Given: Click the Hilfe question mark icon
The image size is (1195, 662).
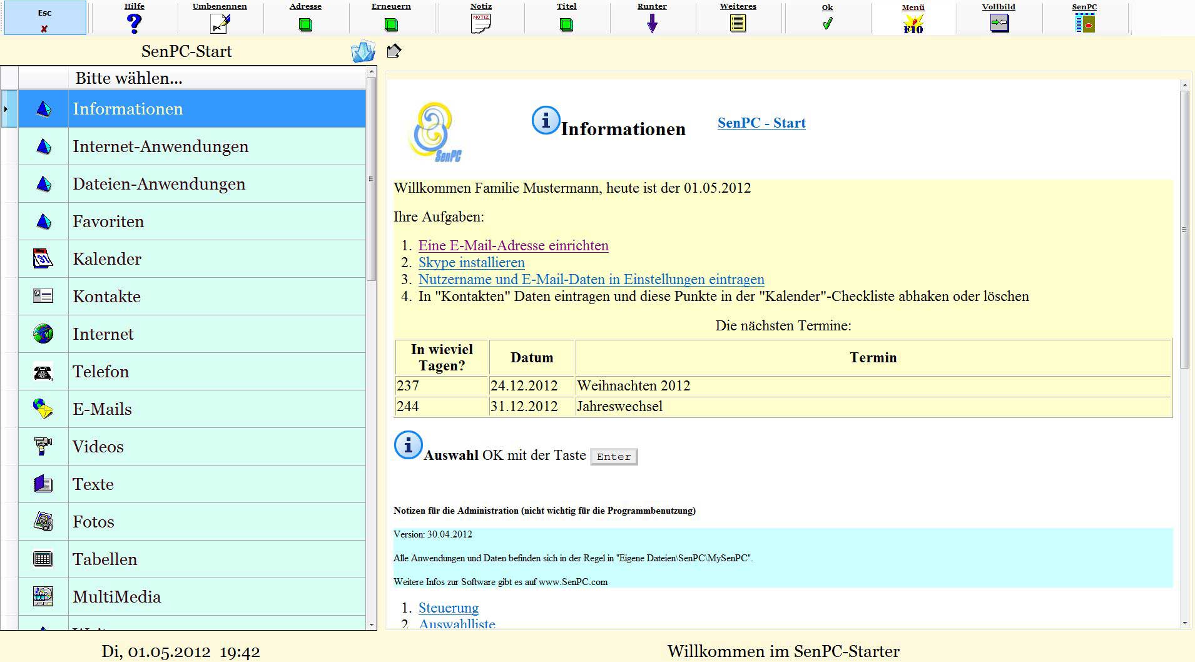Looking at the screenshot, I should click(x=134, y=24).
